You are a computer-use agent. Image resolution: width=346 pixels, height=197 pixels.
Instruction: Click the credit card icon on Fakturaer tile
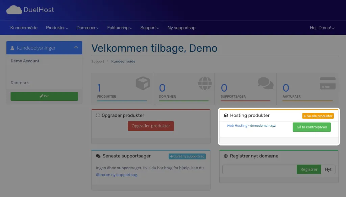click(327, 83)
